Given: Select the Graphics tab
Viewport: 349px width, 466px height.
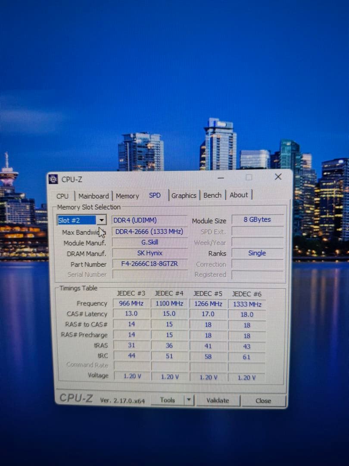Looking at the screenshot, I should [184, 195].
